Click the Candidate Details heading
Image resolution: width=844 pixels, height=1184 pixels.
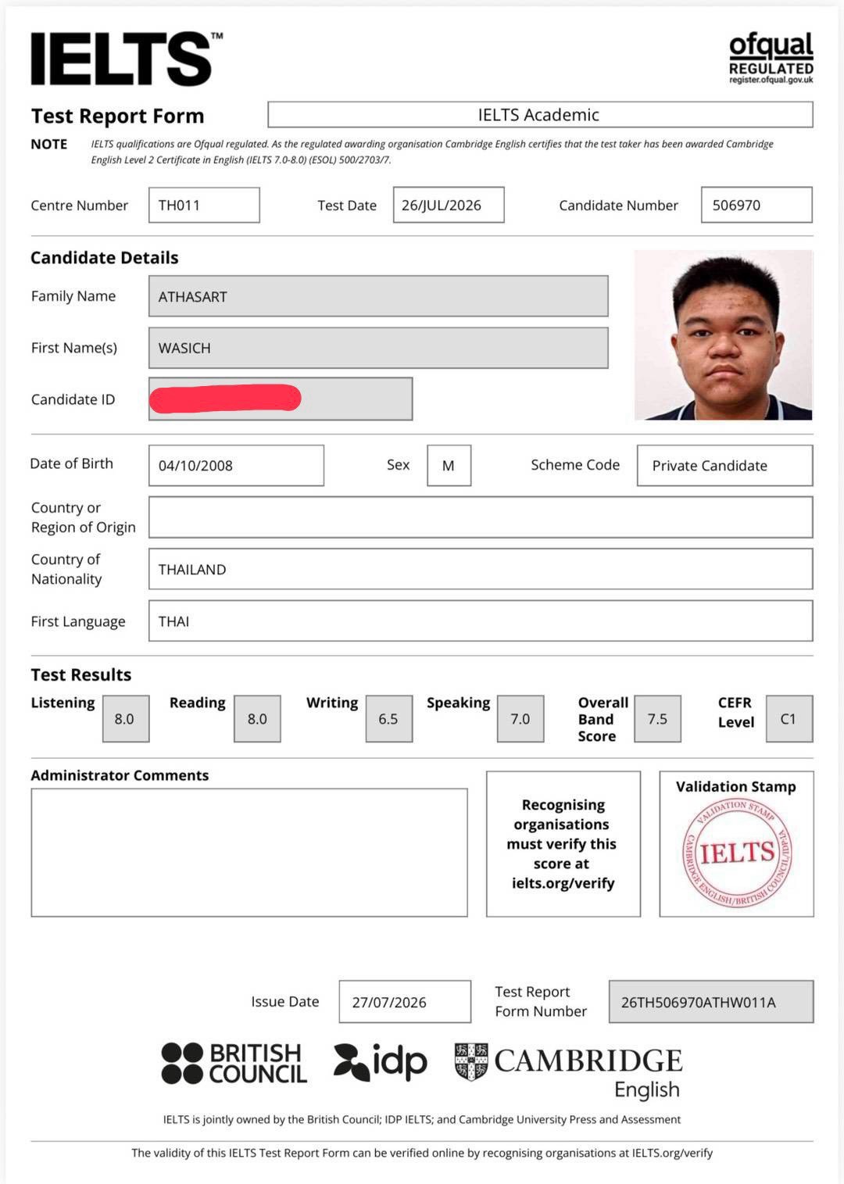105,258
